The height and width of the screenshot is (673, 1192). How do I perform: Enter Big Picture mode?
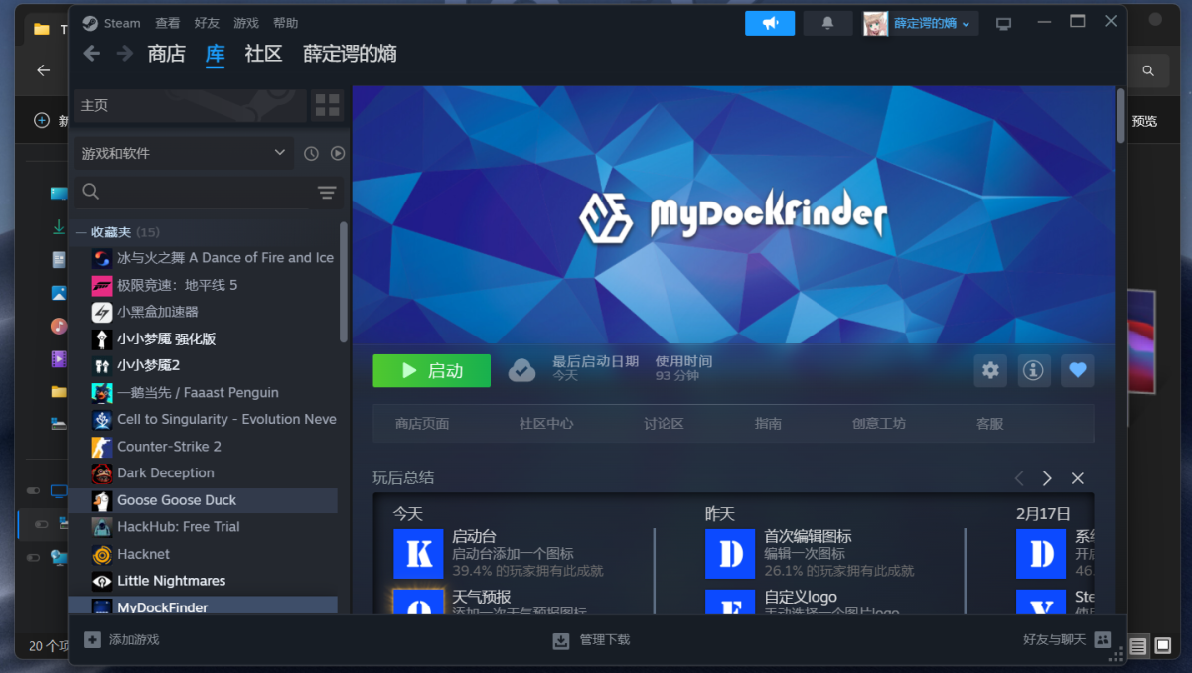pyautogui.click(x=1004, y=24)
